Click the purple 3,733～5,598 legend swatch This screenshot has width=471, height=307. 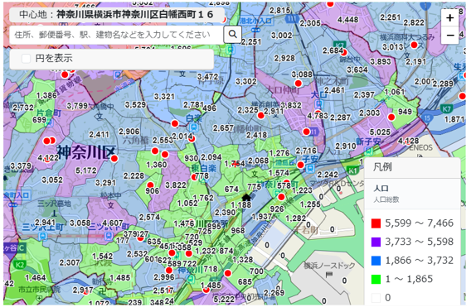click(x=376, y=242)
